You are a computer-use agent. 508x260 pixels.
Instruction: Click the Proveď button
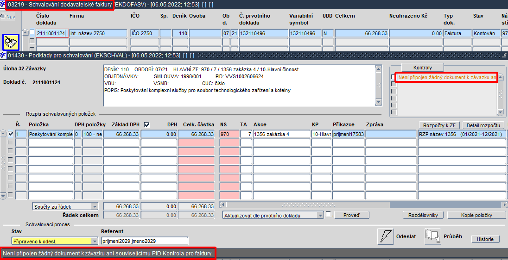click(351, 216)
